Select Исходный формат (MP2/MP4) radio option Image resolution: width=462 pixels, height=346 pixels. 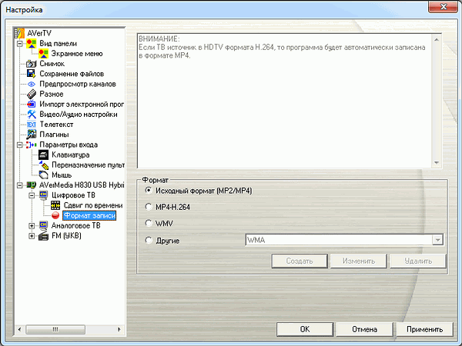pyautogui.click(x=149, y=191)
